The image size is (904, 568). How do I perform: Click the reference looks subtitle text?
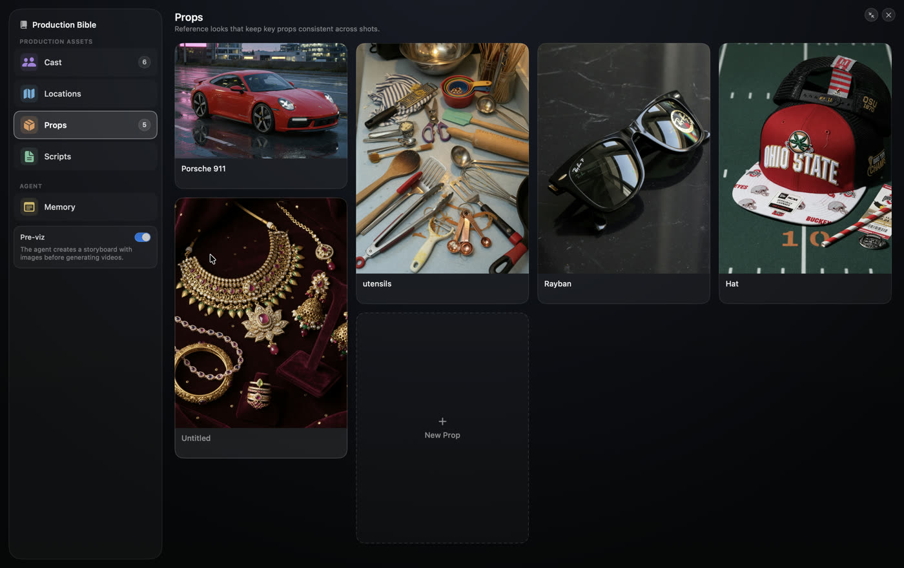click(277, 29)
